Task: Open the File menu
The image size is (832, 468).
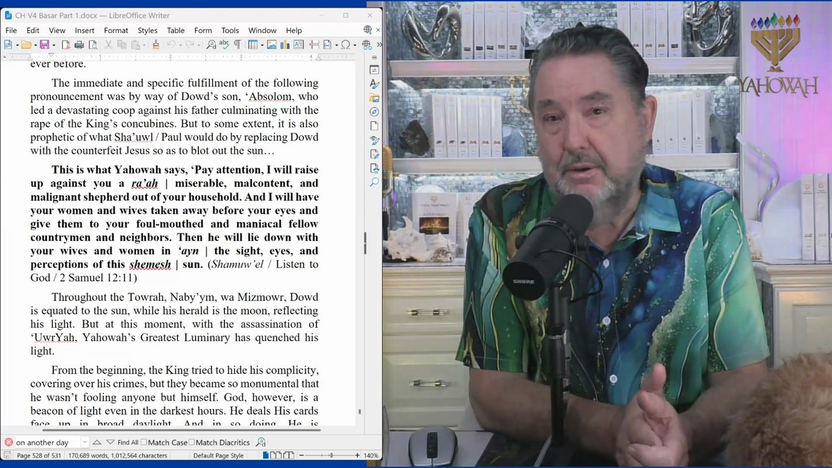Action: [x=11, y=31]
